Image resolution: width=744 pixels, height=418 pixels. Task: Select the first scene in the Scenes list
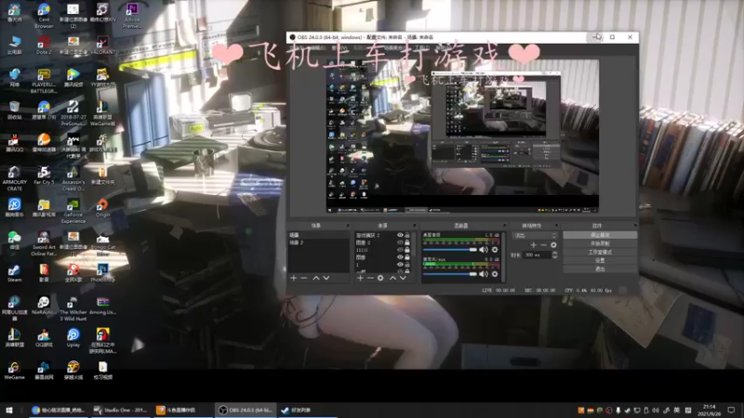click(318, 235)
